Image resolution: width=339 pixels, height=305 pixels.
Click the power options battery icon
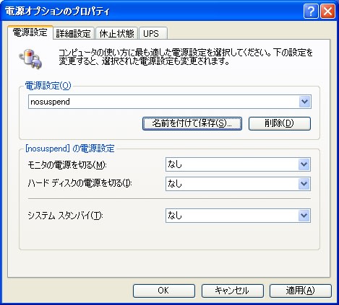(30, 58)
